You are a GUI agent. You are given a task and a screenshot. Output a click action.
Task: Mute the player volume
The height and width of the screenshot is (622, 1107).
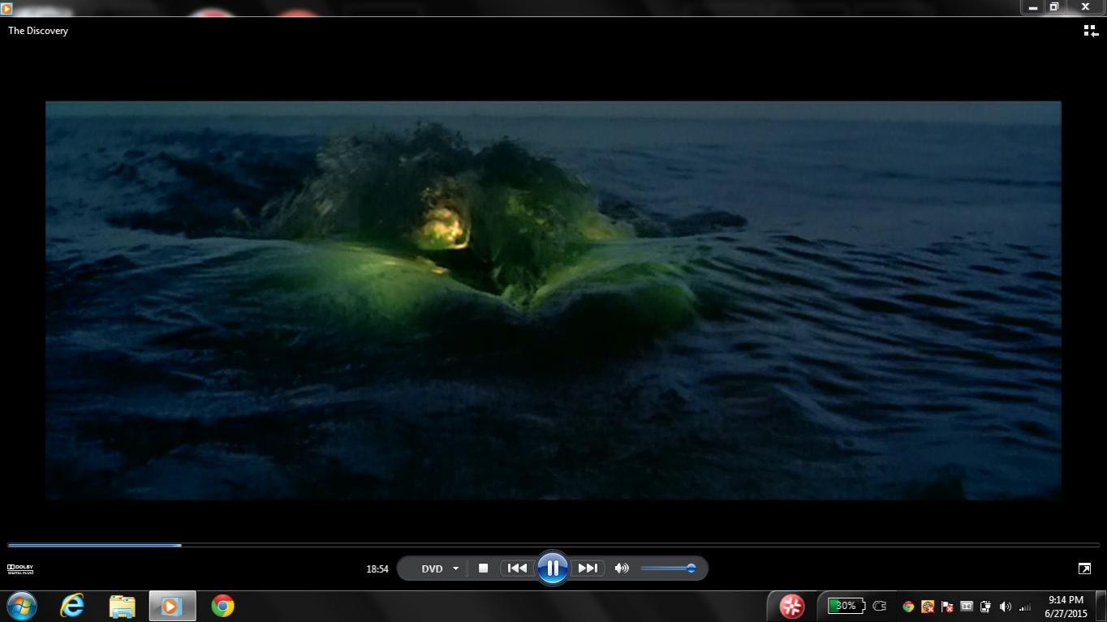[x=622, y=568]
